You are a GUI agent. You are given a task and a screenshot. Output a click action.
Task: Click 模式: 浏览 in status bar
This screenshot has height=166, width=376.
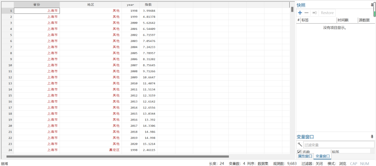[x=337, y=164]
